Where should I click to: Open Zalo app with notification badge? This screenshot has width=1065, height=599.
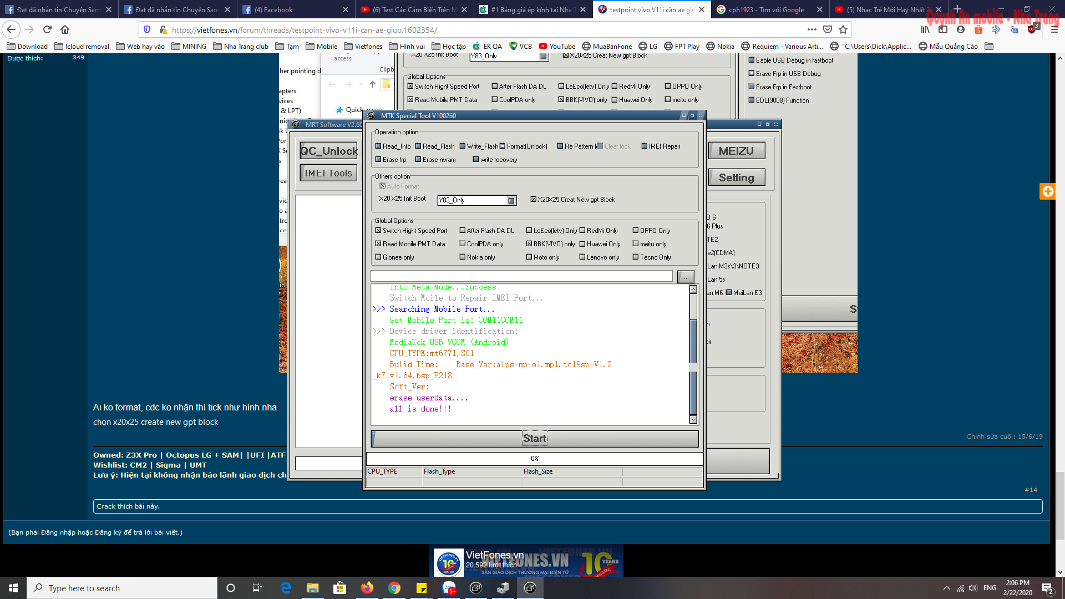click(449, 588)
